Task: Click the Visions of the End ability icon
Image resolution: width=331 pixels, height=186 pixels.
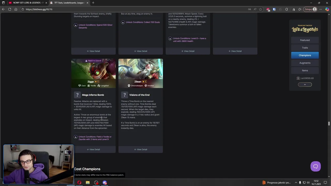Action: [124, 95]
